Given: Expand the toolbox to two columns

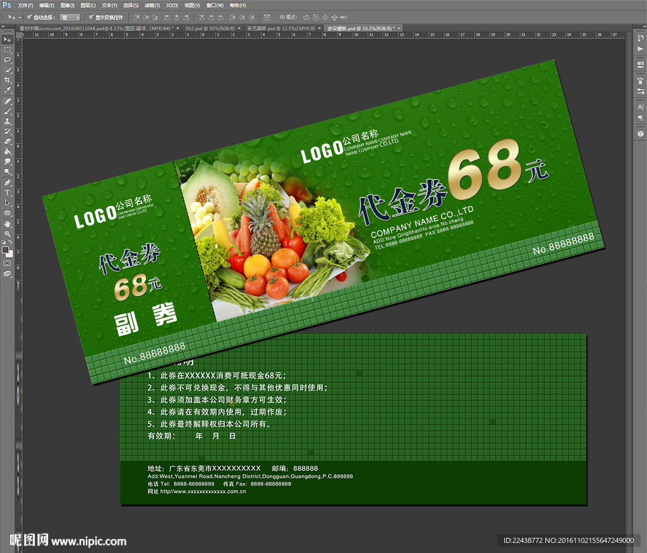Looking at the screenshot, I should pos(3,27).
